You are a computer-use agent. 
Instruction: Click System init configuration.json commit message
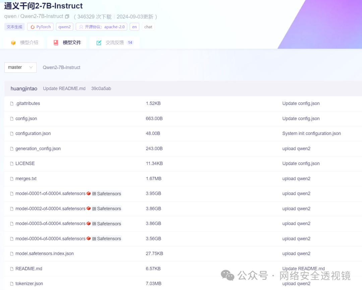click(x=311, y=134)
